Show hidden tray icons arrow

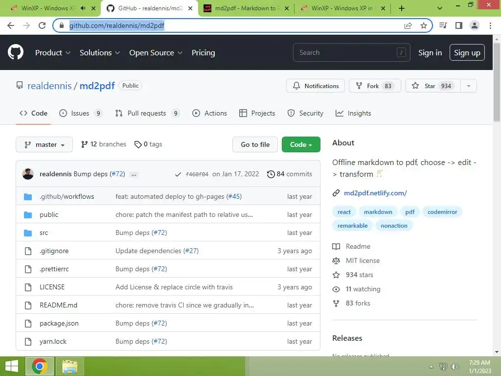(x=432, y=367)
